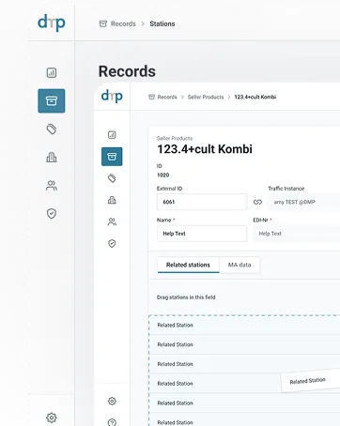Click the ID value 1020

point(163,175)
